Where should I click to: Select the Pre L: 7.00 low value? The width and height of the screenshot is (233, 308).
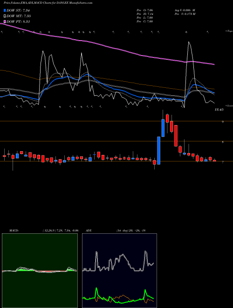point(145,18)
